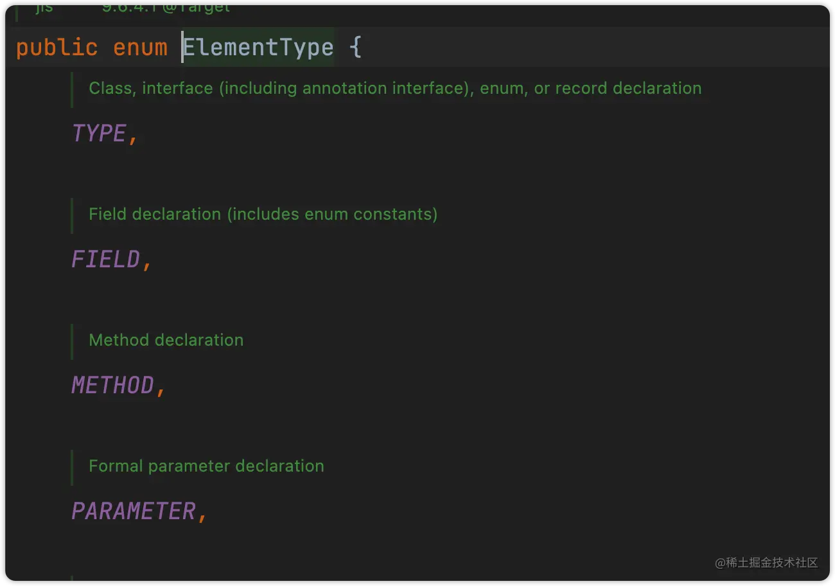Click the comma after TYPE
The height and width of the screenshot is (586, 835).
click(134, 136)
